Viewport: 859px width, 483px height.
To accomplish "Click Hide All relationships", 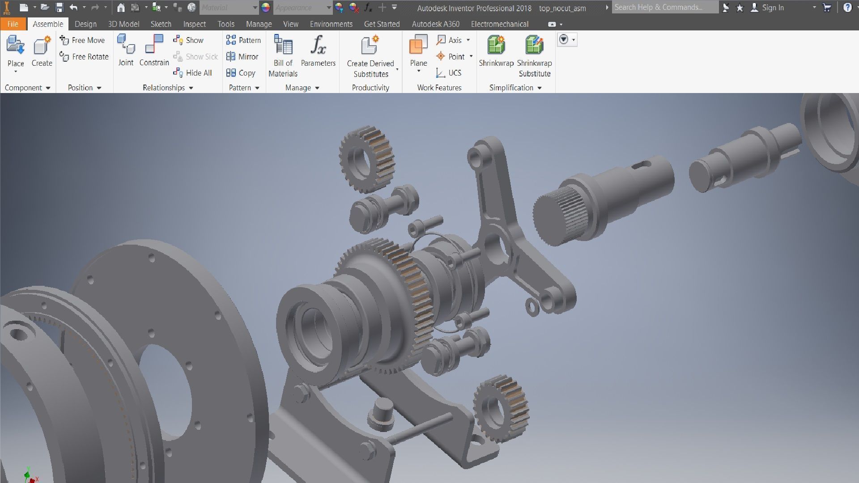I will click(x=193, y=73).
